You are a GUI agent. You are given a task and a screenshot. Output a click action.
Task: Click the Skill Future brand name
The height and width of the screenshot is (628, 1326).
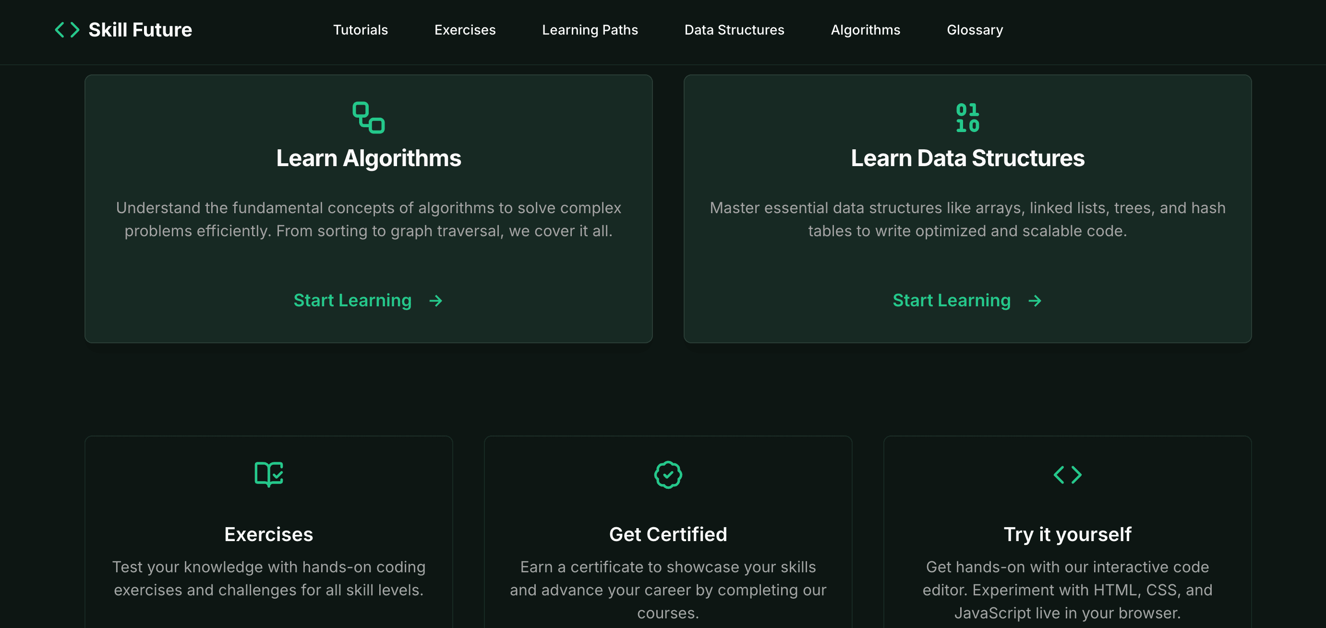click(140, 30)
